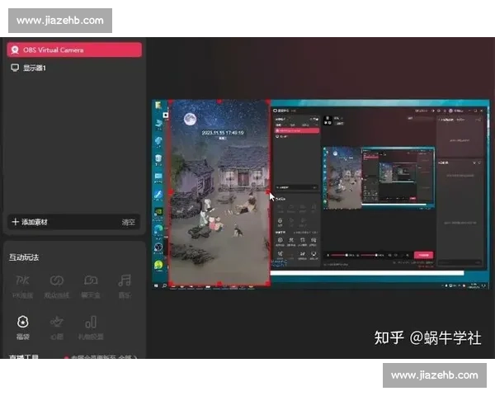Open the PK连线 interactive feature
The height and width of the screenshot is (396, 495).
click(22, 287)
